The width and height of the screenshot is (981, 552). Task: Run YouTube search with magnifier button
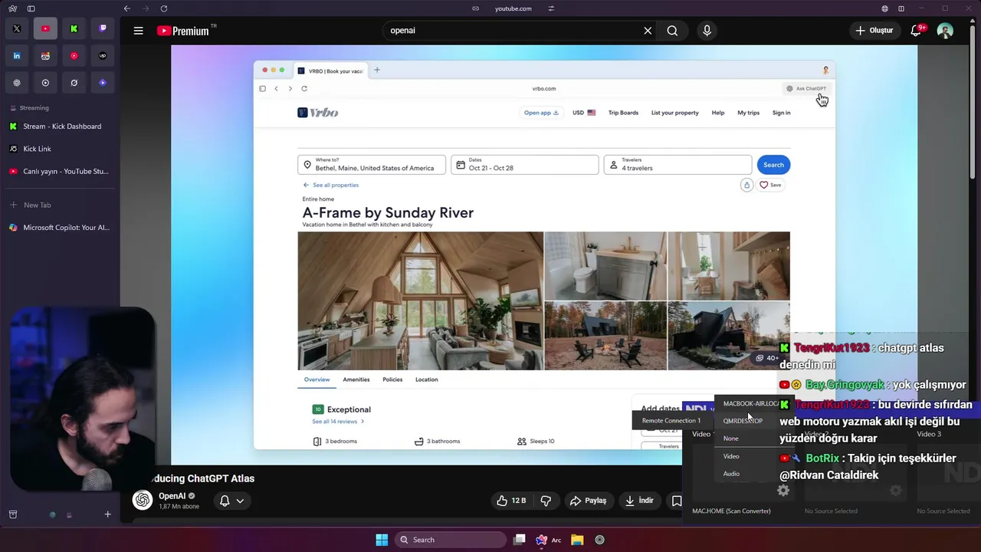[x=672, y=31]
